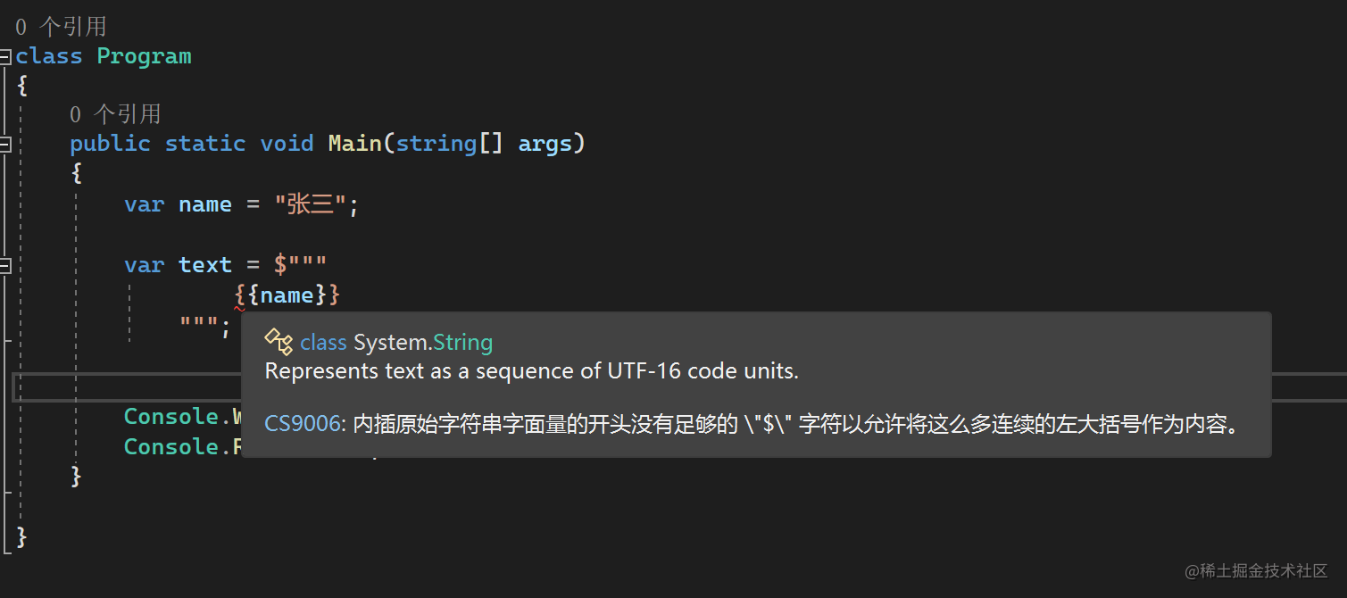
Task: Place cursor on the Main method name
Action: [x=354, y=144]
